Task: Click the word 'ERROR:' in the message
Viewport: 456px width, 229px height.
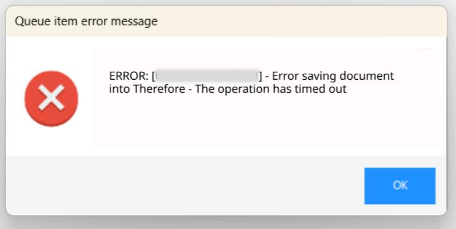Action: pyautogui.click(x=129, y=76)
